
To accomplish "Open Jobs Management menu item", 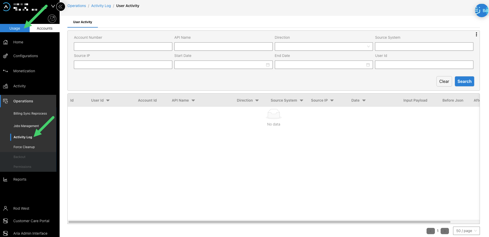I will (26, 126).
